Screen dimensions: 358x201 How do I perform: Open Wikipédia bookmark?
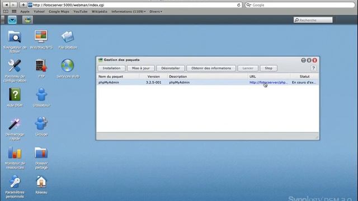click(x=100, y=11)
